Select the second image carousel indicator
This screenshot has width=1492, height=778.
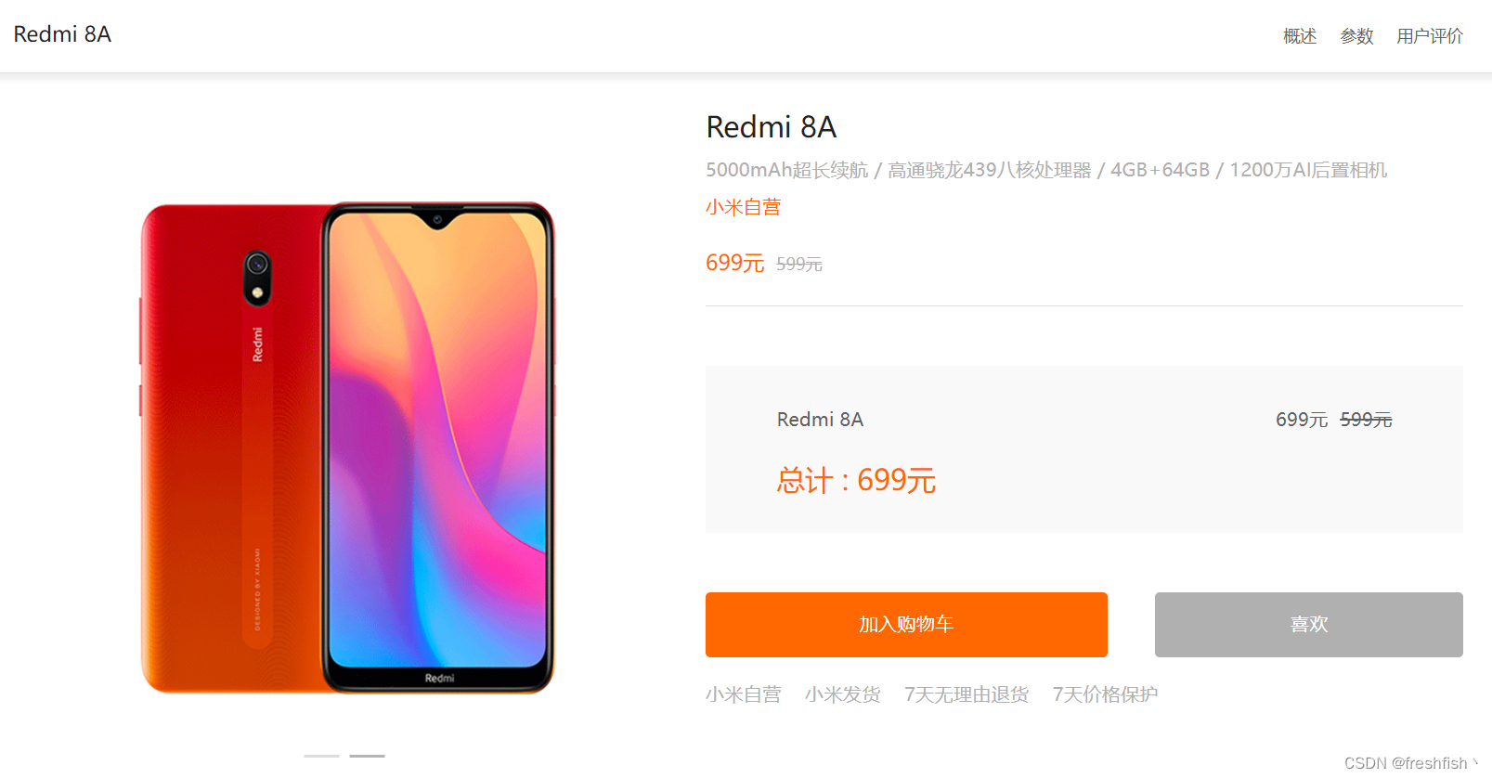367,756
